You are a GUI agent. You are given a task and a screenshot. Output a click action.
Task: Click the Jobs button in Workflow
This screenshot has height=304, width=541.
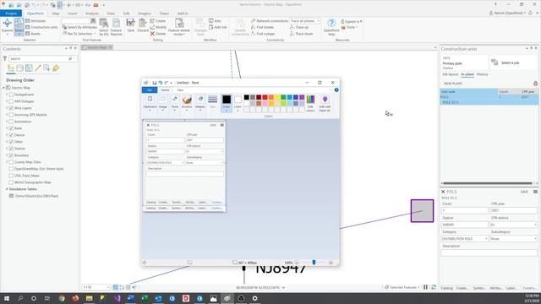[x=215, y=21]
